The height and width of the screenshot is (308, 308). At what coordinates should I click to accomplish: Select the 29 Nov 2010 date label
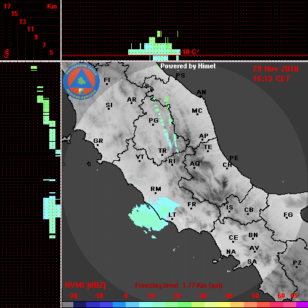pyautogui.click(x=275, y=69)
